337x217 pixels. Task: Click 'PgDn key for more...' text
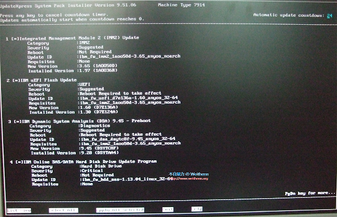coord(310,193)
